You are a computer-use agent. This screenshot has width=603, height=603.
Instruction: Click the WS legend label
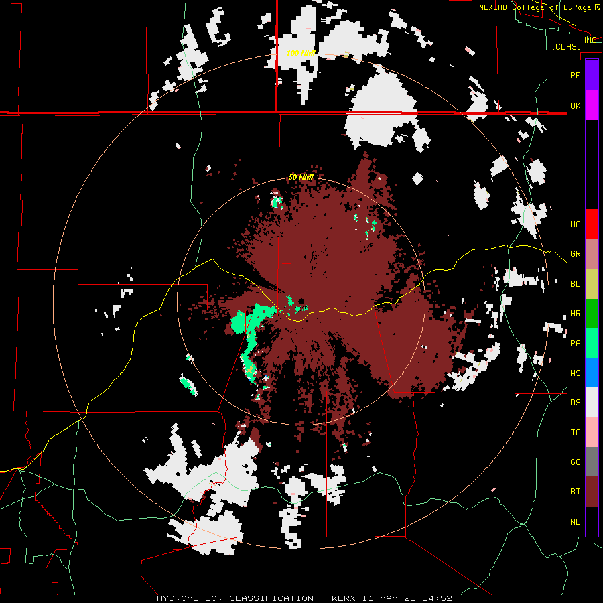point(575,373)
